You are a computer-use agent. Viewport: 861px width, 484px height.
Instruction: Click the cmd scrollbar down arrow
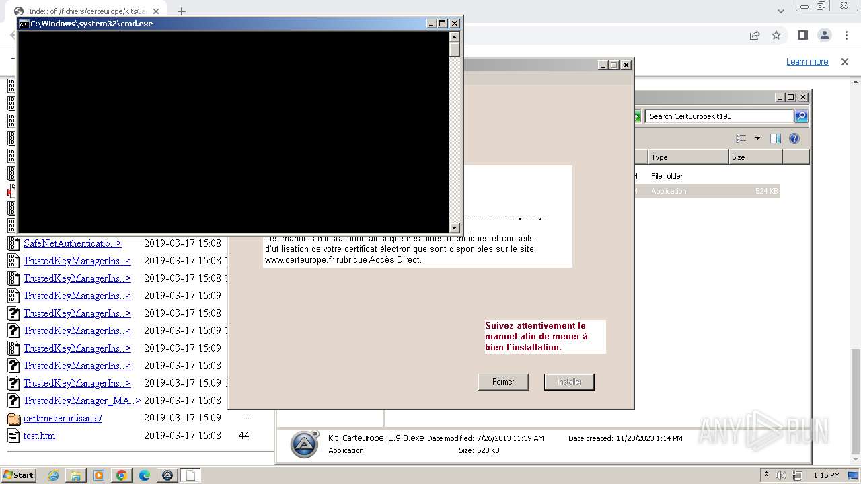pos(455,228)
